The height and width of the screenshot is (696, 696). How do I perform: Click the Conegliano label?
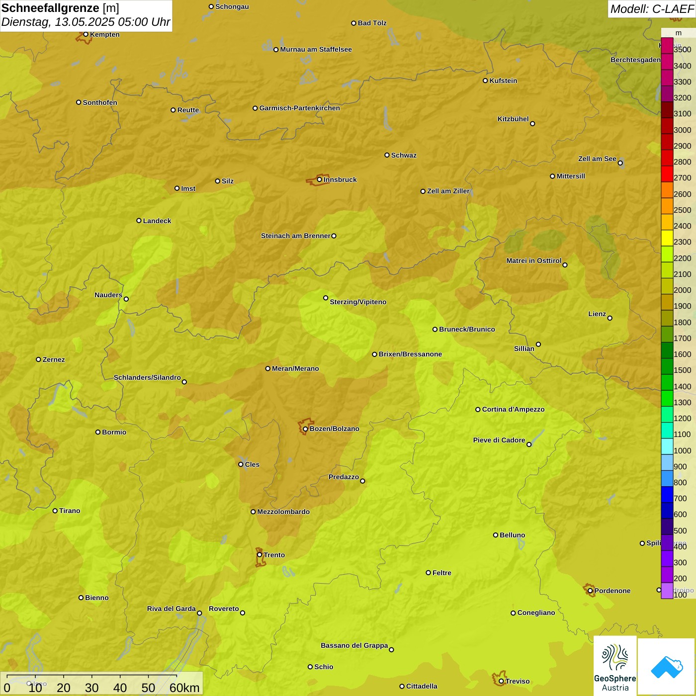(x=536, y=612)
